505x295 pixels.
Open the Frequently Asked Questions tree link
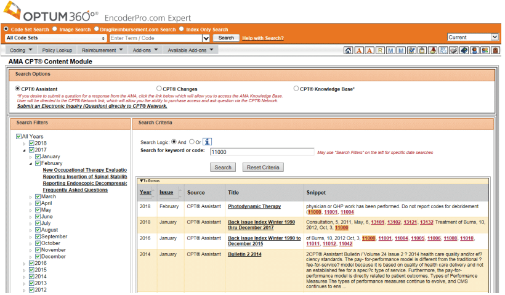tap(75, 190)
